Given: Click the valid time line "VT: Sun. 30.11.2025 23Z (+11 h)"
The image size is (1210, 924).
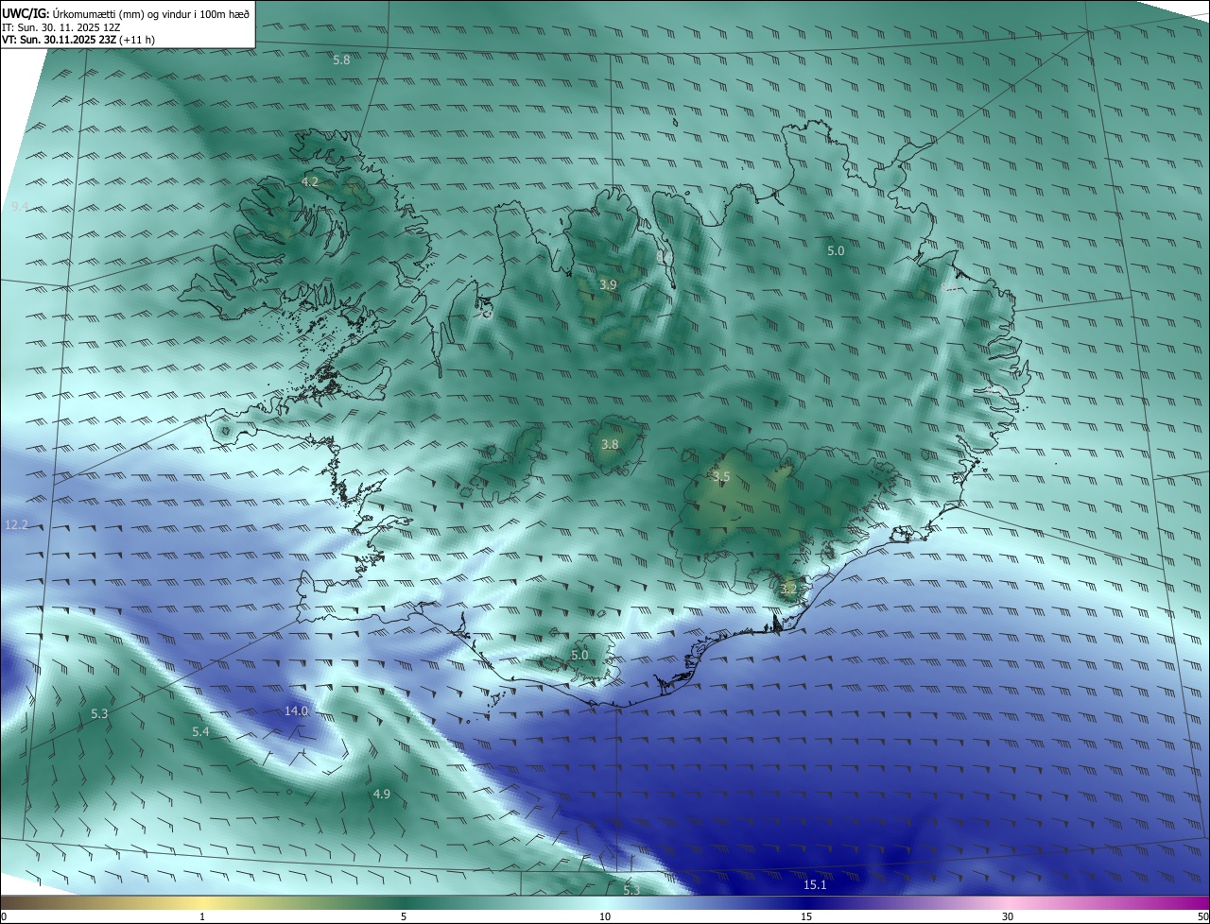Looking at the screenshot, I should click(78, 40).
